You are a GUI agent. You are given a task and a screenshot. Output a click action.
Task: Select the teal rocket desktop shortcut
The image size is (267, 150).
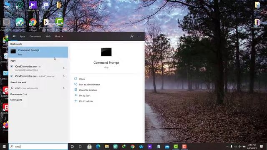pyautogui.click(x=20, y=23)
